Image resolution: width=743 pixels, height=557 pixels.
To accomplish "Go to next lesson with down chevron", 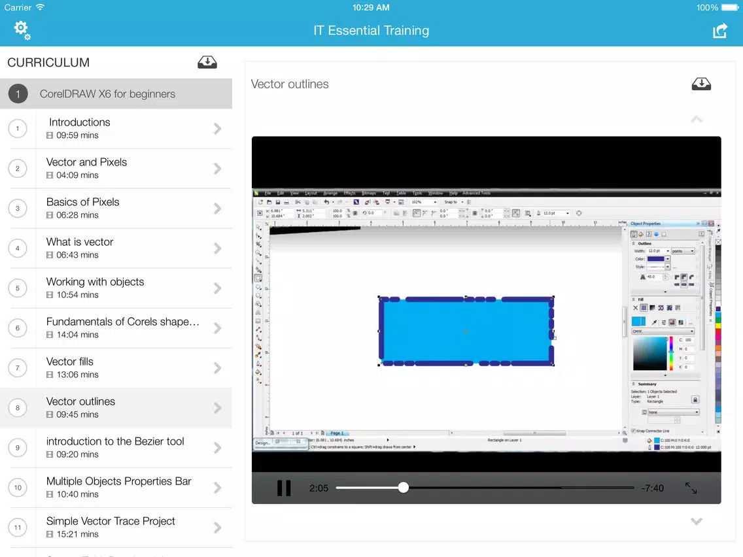I will (x=696, y=522).
